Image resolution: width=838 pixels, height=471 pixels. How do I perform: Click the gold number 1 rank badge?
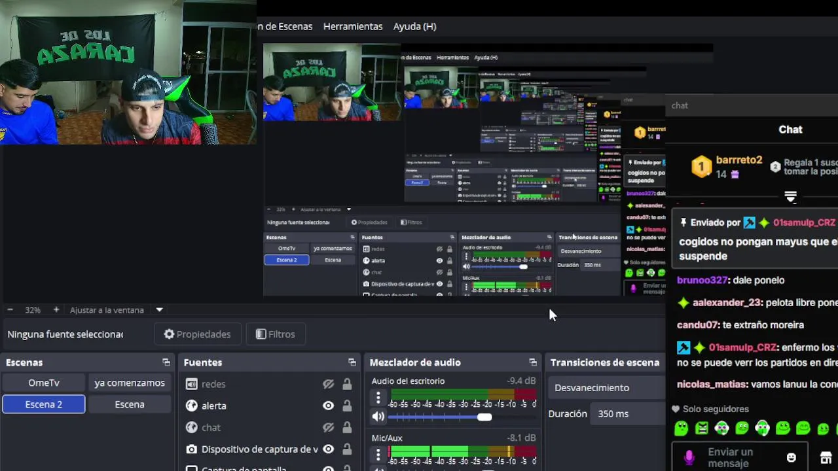coord(702,167)
